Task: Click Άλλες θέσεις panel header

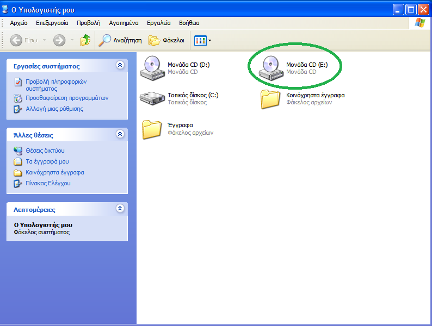Action: point(67,135)
